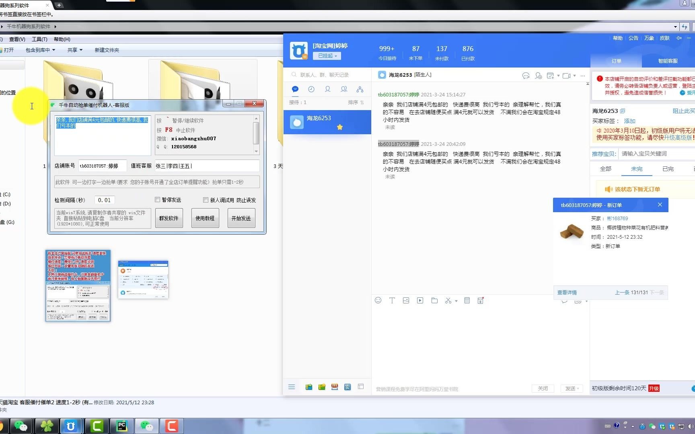Open the calculator icon in chat toolbar
This screenshot has width=695, height=434.
pyautogui.click(x=467, y=300)
